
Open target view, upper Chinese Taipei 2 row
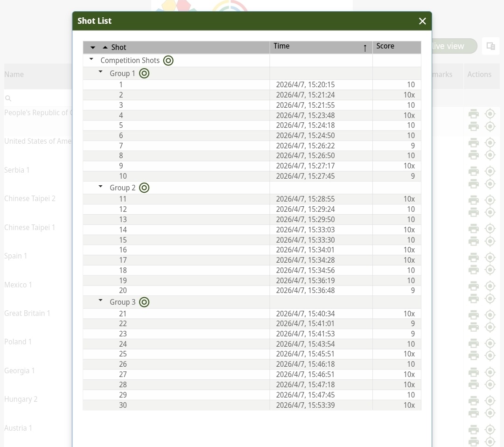click(490, 200)
